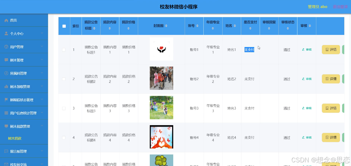Sort by 捐款价格 column arrows
The height and width of the screenshot is (166, 351).
[x=128, y=28]
